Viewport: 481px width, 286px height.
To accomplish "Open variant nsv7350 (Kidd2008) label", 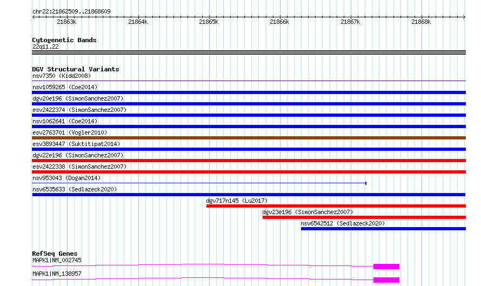I will pos(62,76).
